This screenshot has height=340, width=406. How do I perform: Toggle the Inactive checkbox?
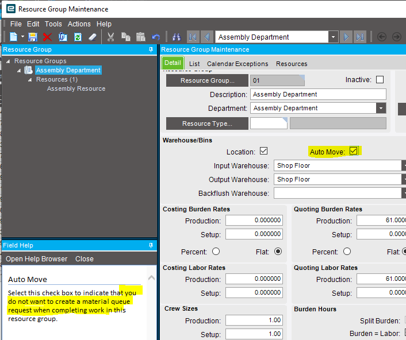tap(380, 80)
